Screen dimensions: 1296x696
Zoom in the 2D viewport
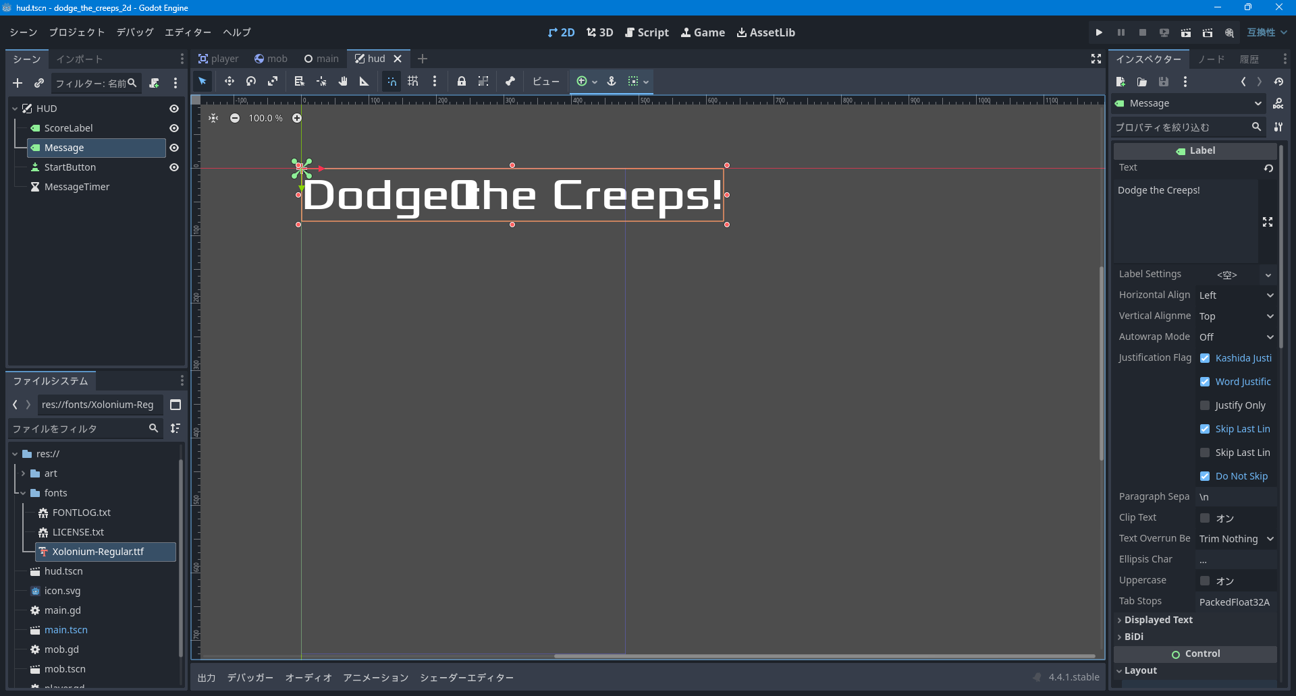pyautogui.click(x=296, y=118)
